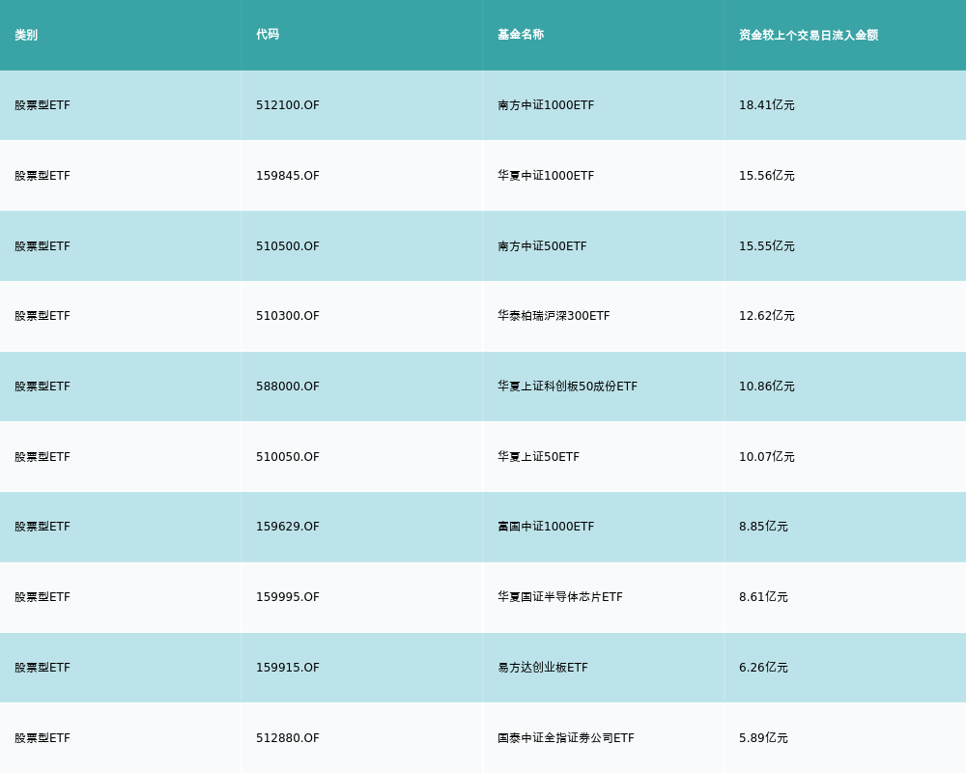Viewport: 966px width, 773px height.
Task: Click the inflow value 10.07亿元
Action: click(x=766, y=457)
